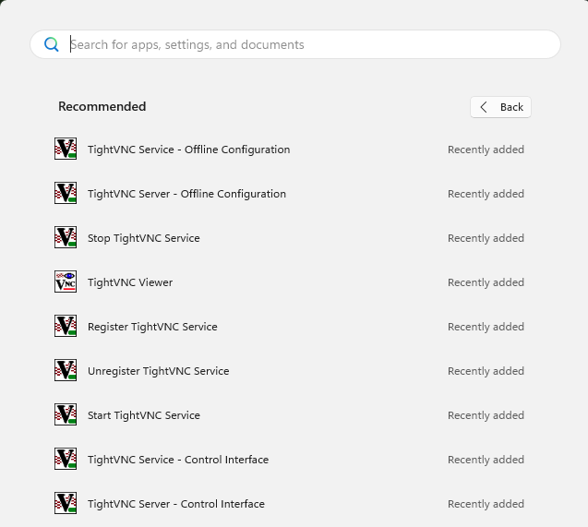Focus the search apps and settings field

305,44
